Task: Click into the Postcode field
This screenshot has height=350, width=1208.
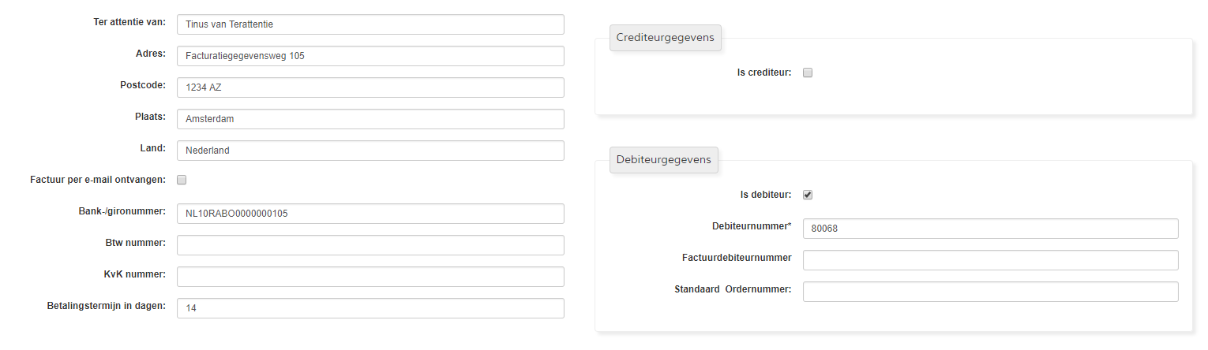Action: point(370,87)
